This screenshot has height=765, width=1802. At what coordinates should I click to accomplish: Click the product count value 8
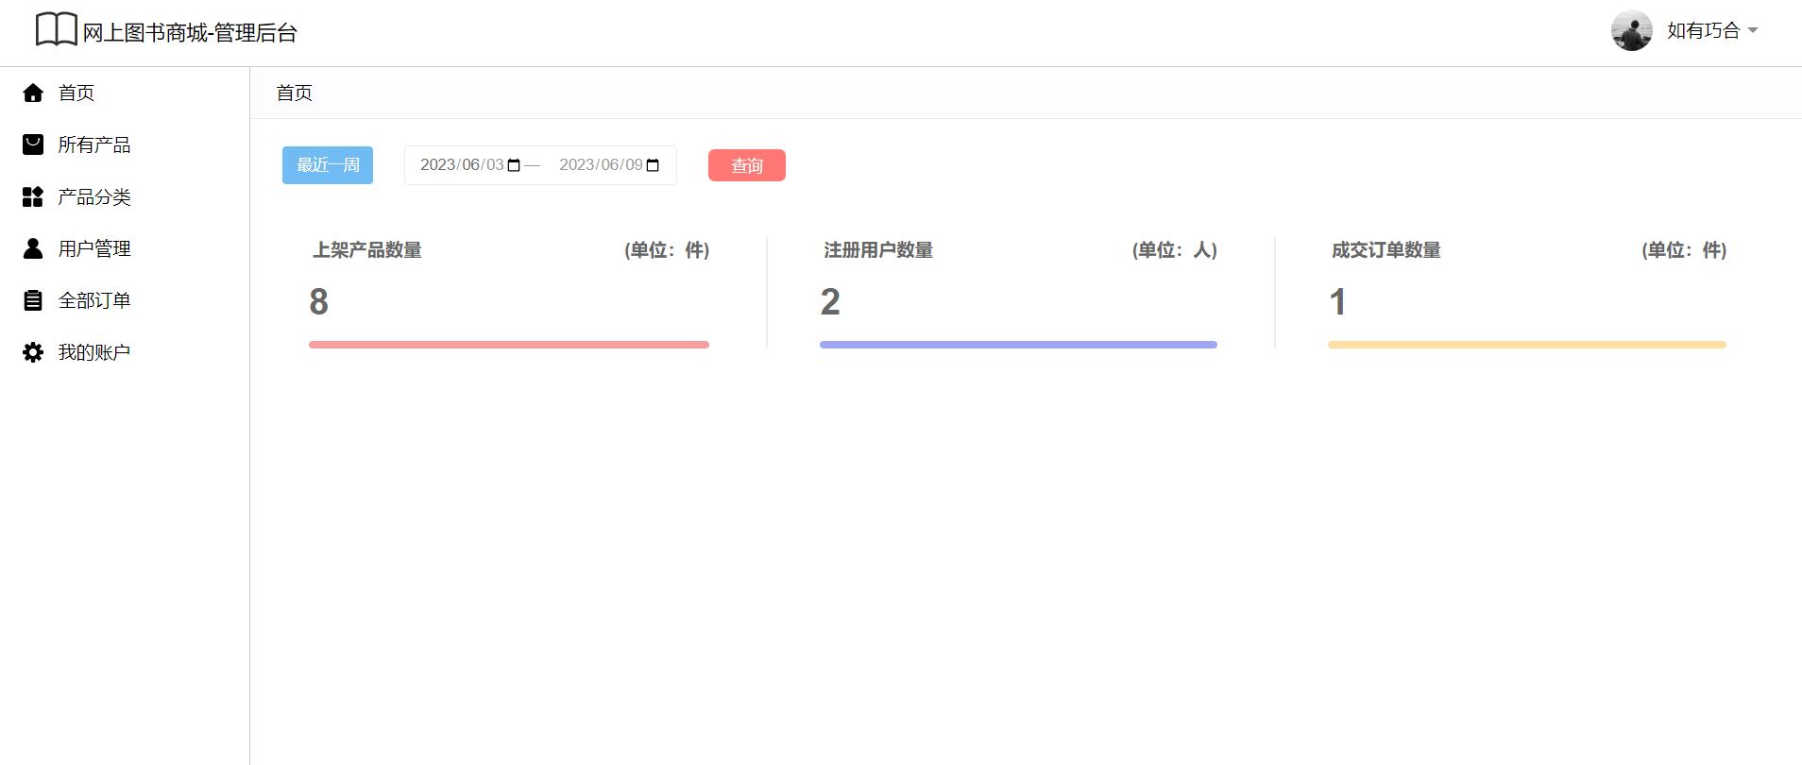pyautogui.click(x=319, y=302)
